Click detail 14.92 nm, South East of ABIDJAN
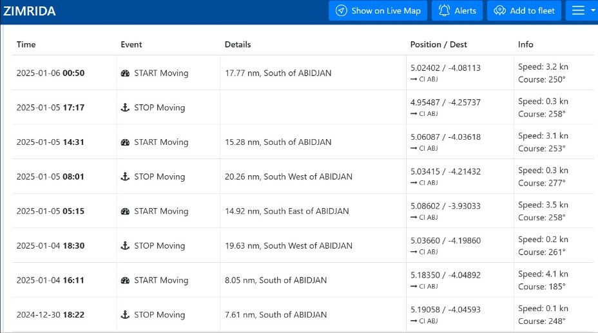The height and width of the screenshot is (333, 598). pyautogui.click(x=287, y=211)
